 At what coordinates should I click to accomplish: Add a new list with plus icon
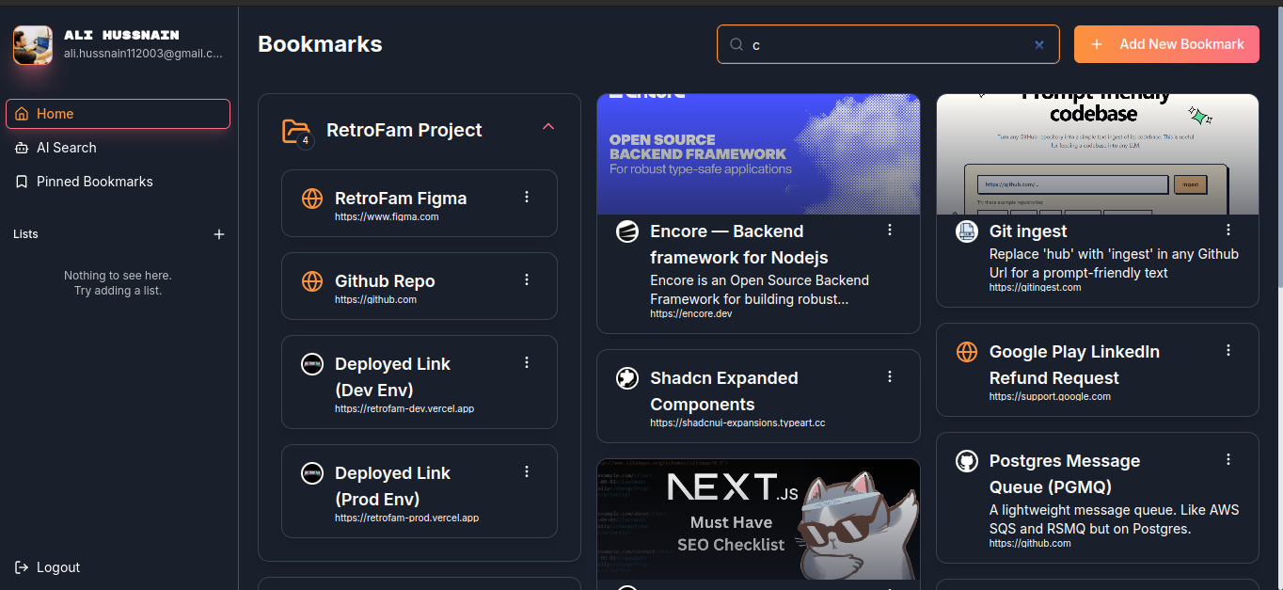click(219, 234)
